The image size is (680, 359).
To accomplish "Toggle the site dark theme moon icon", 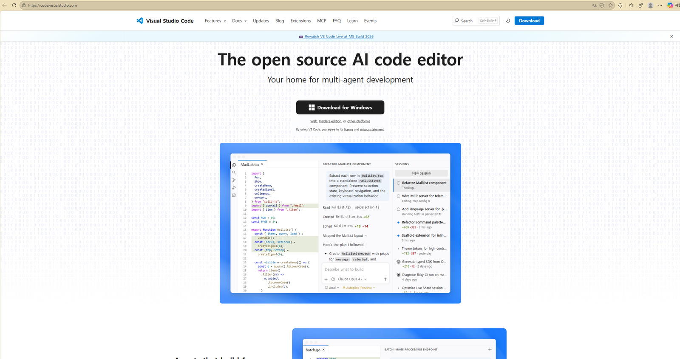I will pos(508,20).
